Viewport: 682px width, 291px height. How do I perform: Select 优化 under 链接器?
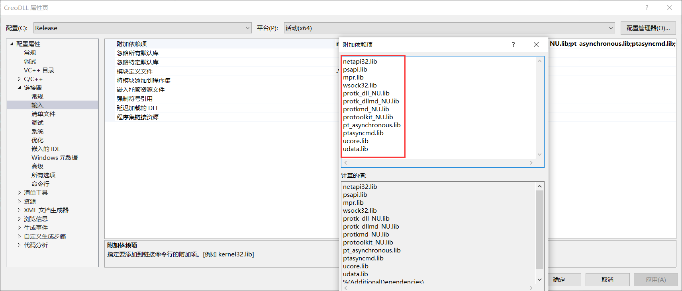click(37, 140)
